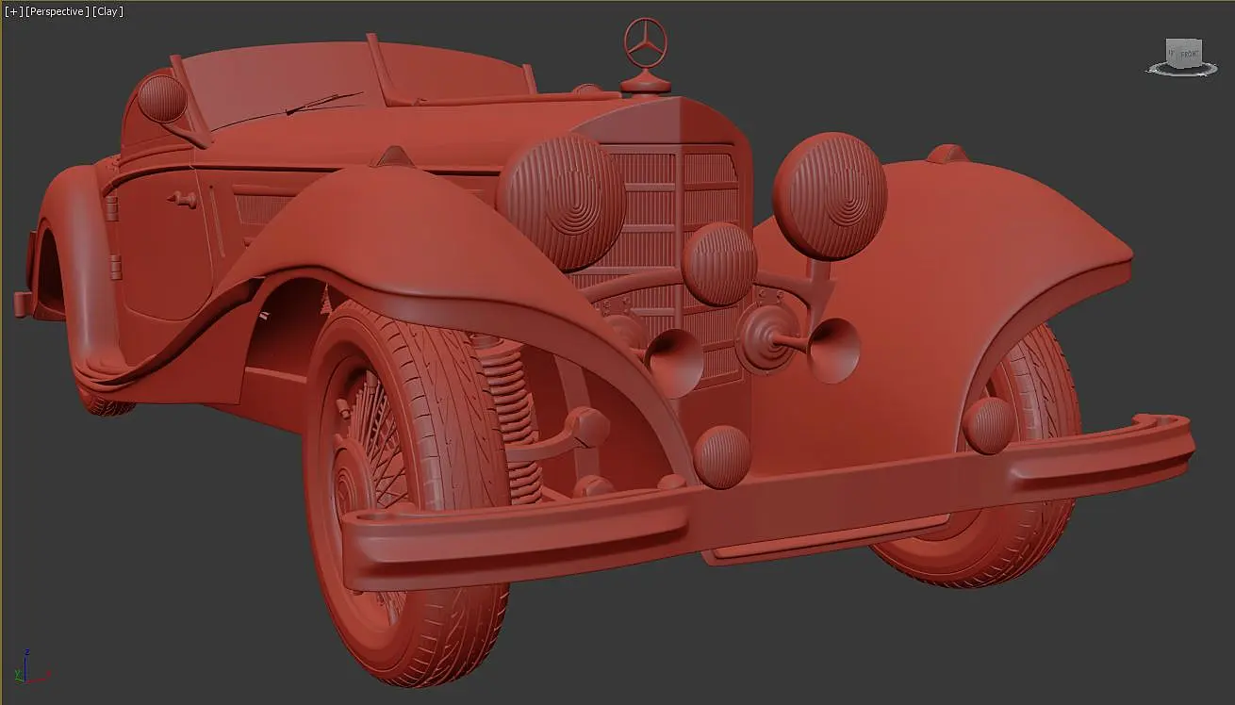Open the Clay shading menu
Screen dimensions: 1235x705
pyautogui.click(x=107, y=11)
